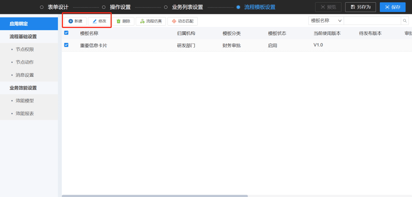412x197 pixels.
Task: Click the 待发布版本 column header
Action: tap(371, 33)
